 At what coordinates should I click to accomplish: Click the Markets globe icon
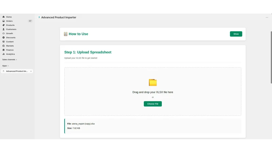[x=3, y=46]
